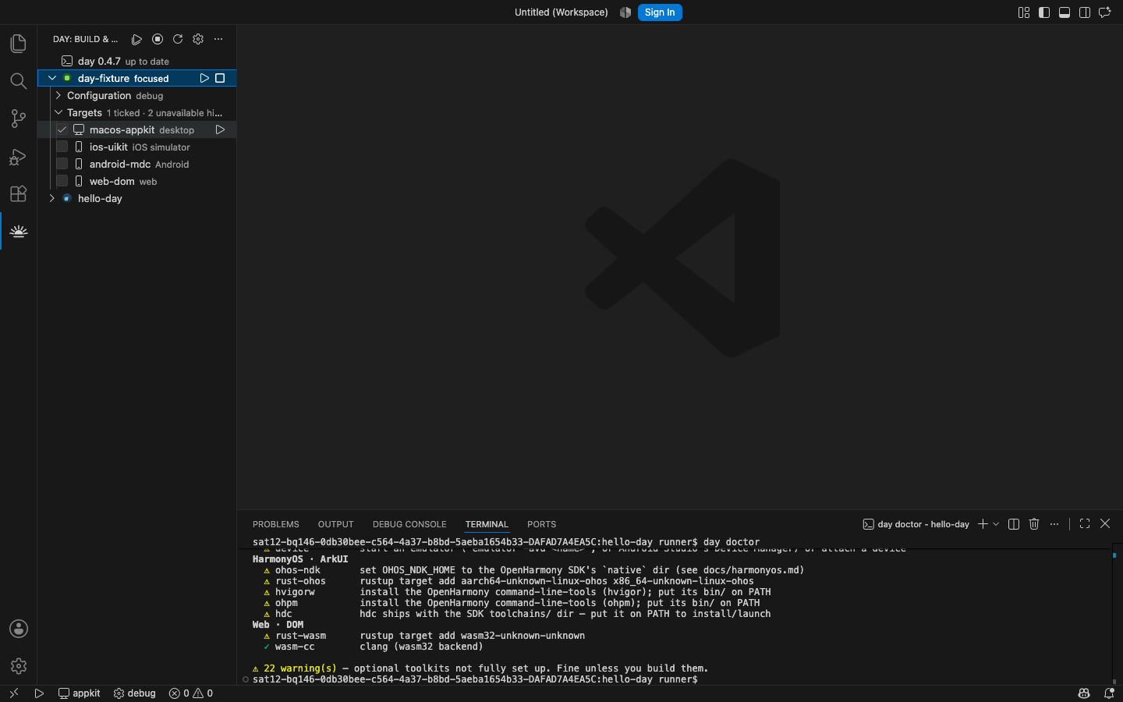The height and width of the screenshot is (702, 1123).
Task: Click the Sign In button
Action: [660, 12]
